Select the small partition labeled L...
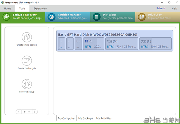The image size is (180, 124). point(78,44)
